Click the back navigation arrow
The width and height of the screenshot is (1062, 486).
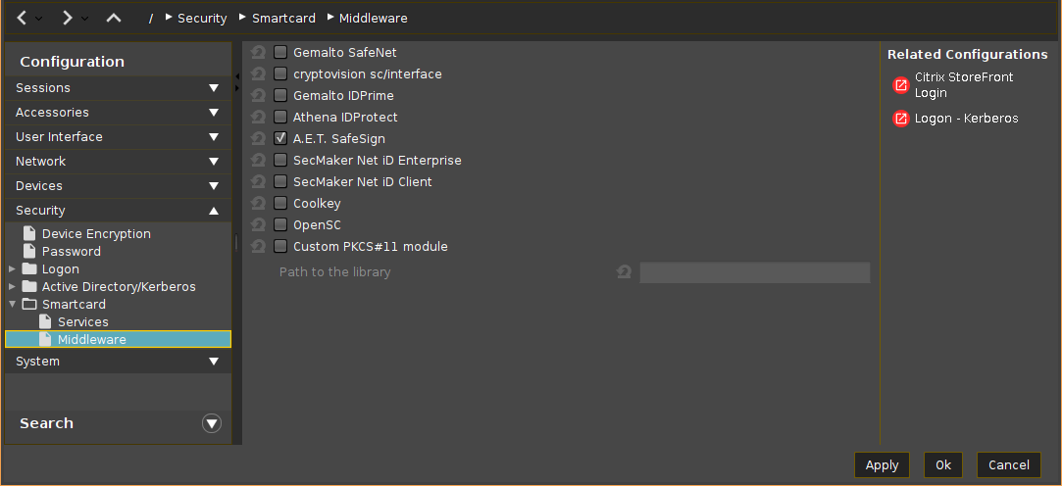point(23,18)
